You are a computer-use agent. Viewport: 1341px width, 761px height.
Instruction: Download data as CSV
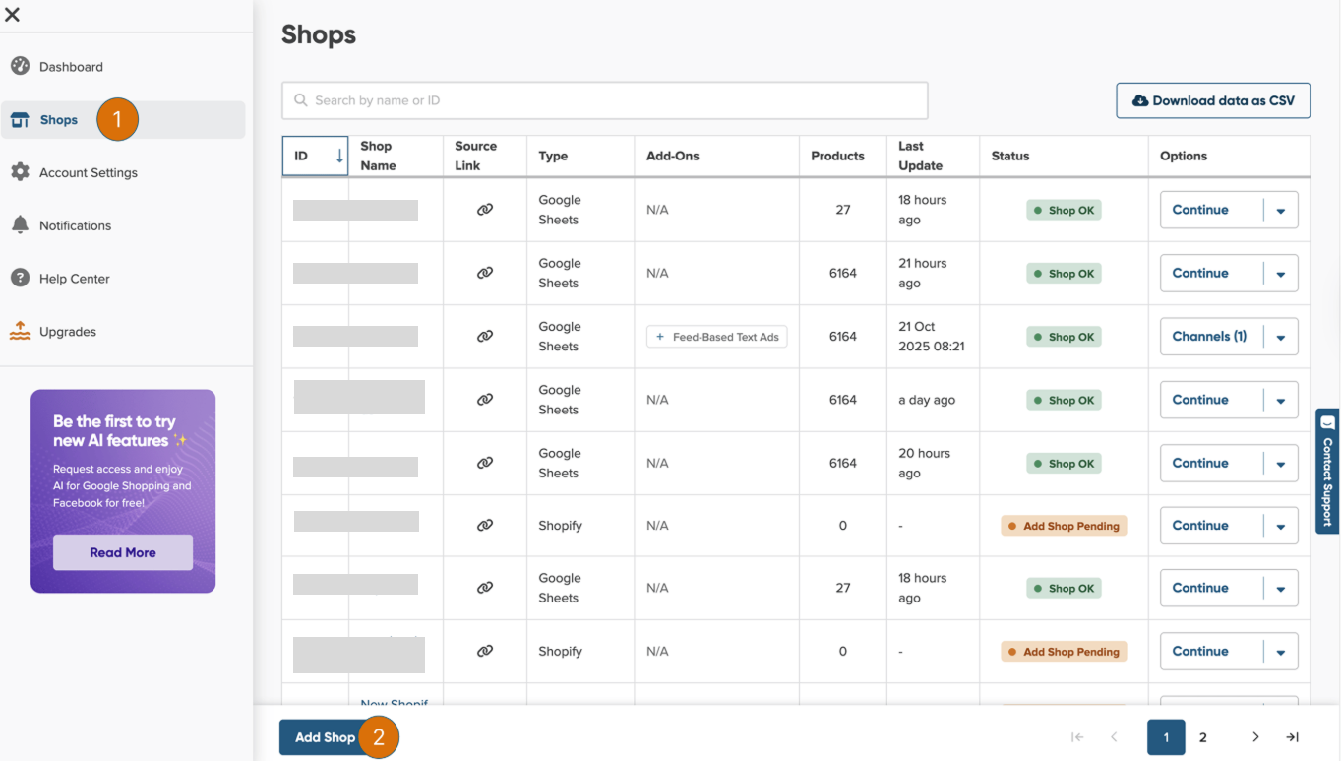point(1212,100)
